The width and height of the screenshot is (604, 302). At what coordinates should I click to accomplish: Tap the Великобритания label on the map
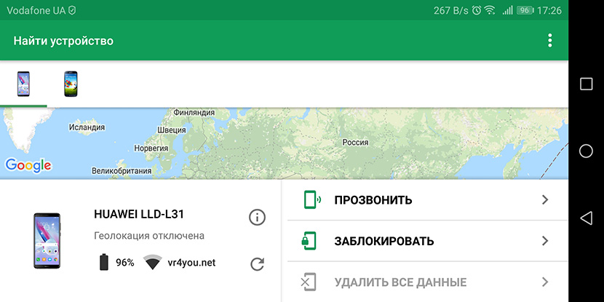[x=122, y=170]
